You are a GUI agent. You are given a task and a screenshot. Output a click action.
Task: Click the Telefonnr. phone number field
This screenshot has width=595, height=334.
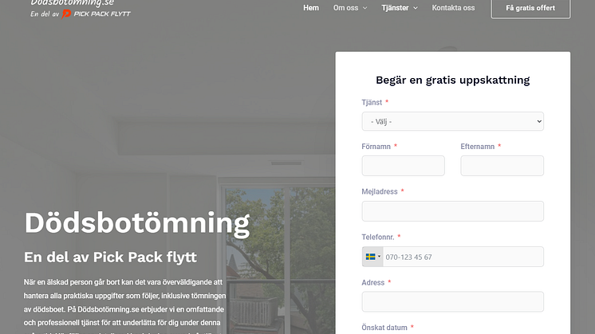[463, 257]
